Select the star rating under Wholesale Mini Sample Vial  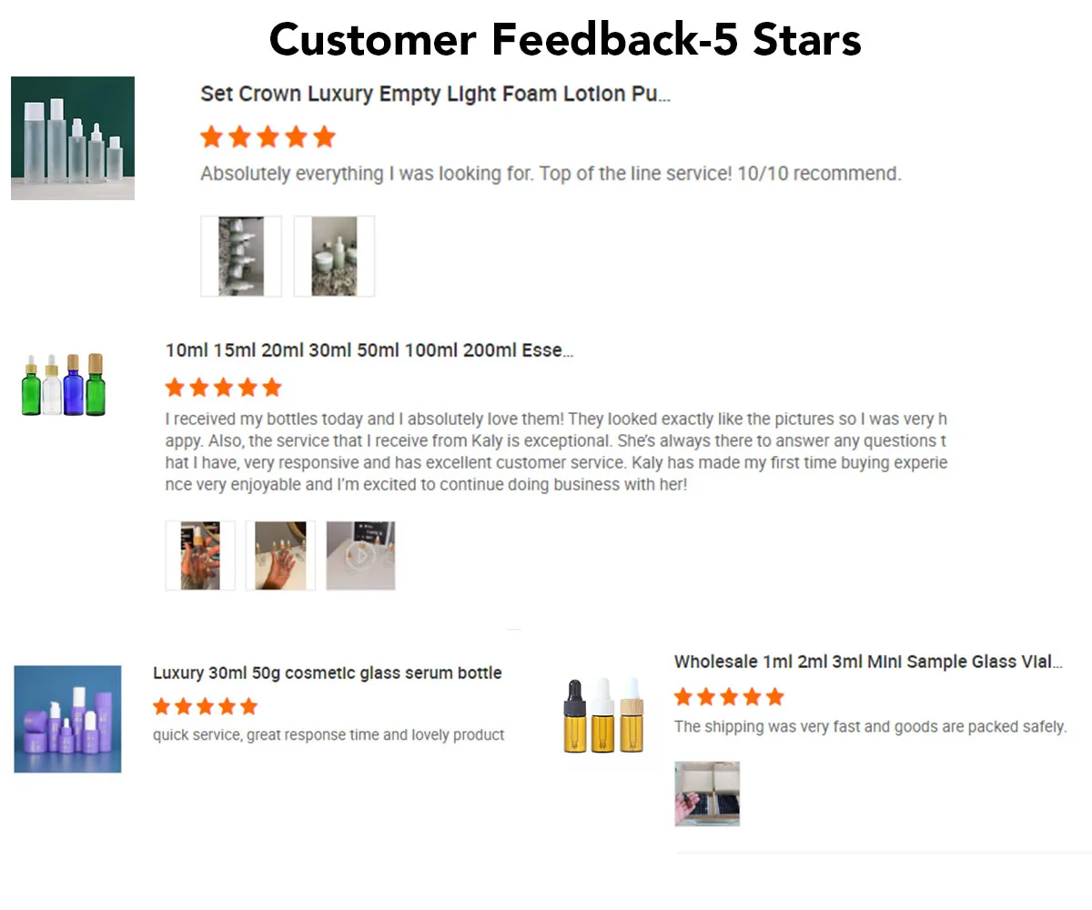tap(729, 697)
